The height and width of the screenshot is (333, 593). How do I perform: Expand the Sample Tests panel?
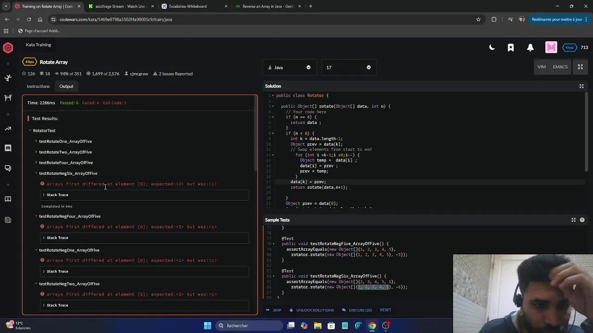pos(573,220)
